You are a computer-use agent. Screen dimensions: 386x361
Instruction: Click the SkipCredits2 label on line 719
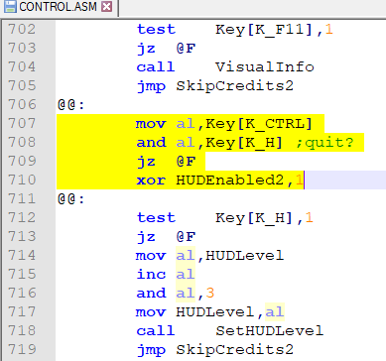(x=234, y=350)
